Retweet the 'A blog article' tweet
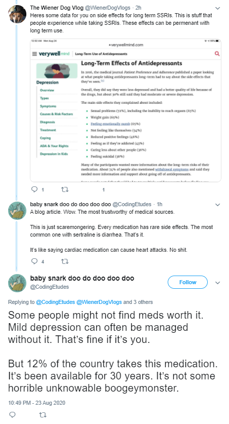This screenshot has width=229, height=424. 65,261
